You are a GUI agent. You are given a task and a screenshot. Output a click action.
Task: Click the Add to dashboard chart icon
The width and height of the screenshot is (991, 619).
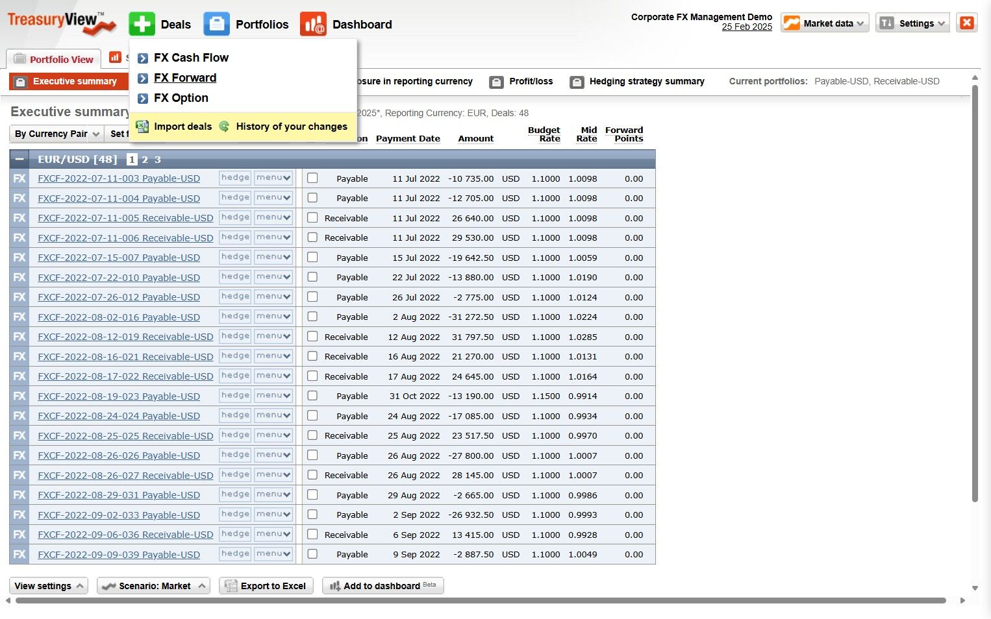[x=335, y=586]
